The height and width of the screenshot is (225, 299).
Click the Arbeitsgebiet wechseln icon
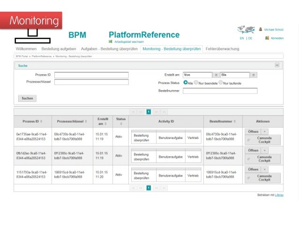coord(111,41)
